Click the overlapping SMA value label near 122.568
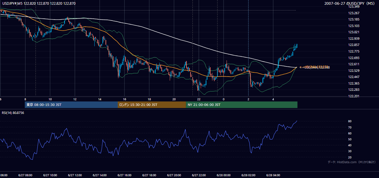This screenshot has height=178, width=379. [314, 67]
